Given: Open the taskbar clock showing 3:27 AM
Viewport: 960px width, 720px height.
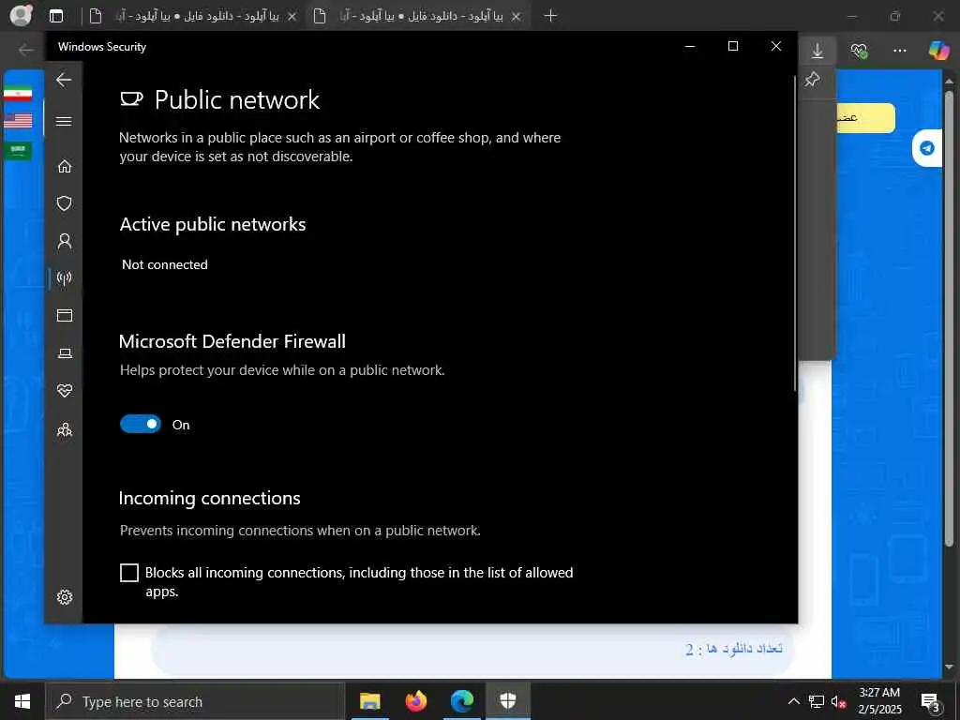Looking at the screenshot, I should point(879,701).
